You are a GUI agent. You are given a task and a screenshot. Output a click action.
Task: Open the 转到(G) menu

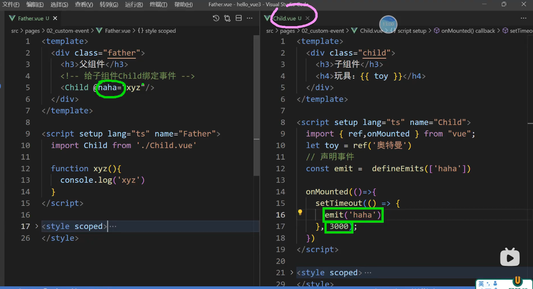click(x=109, y=4)
